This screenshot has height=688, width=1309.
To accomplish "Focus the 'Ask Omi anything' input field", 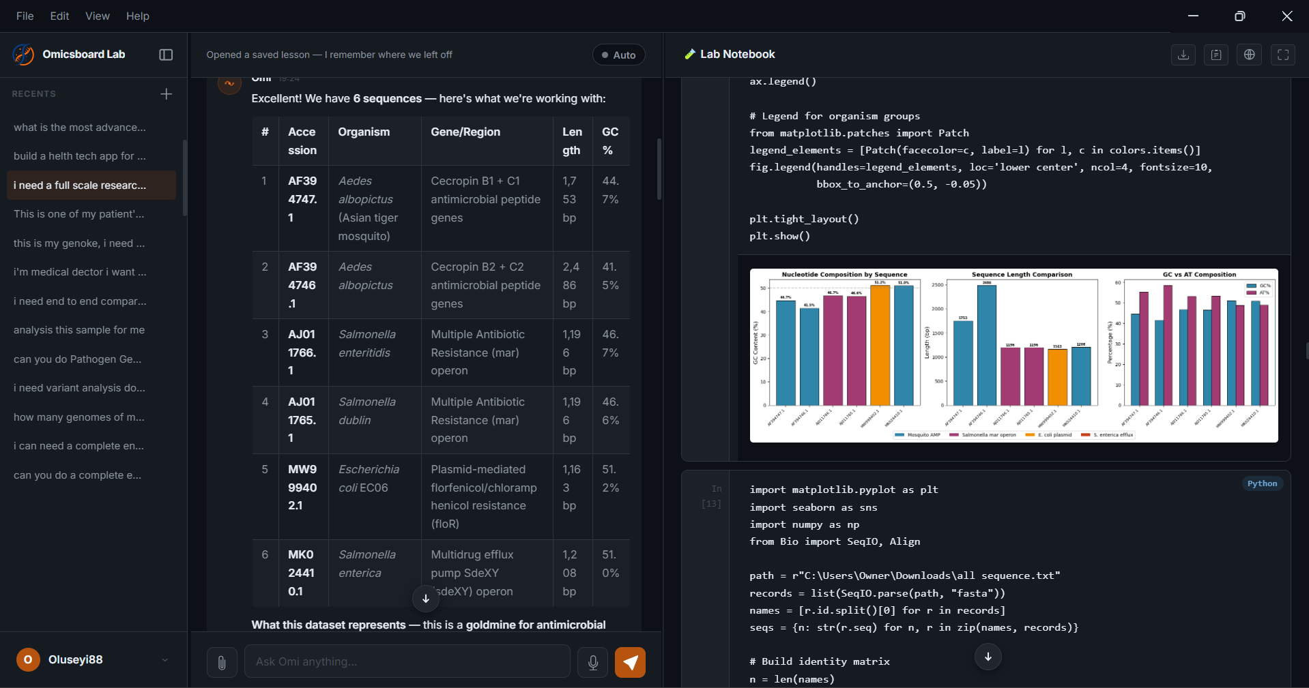I will (407, 661).
